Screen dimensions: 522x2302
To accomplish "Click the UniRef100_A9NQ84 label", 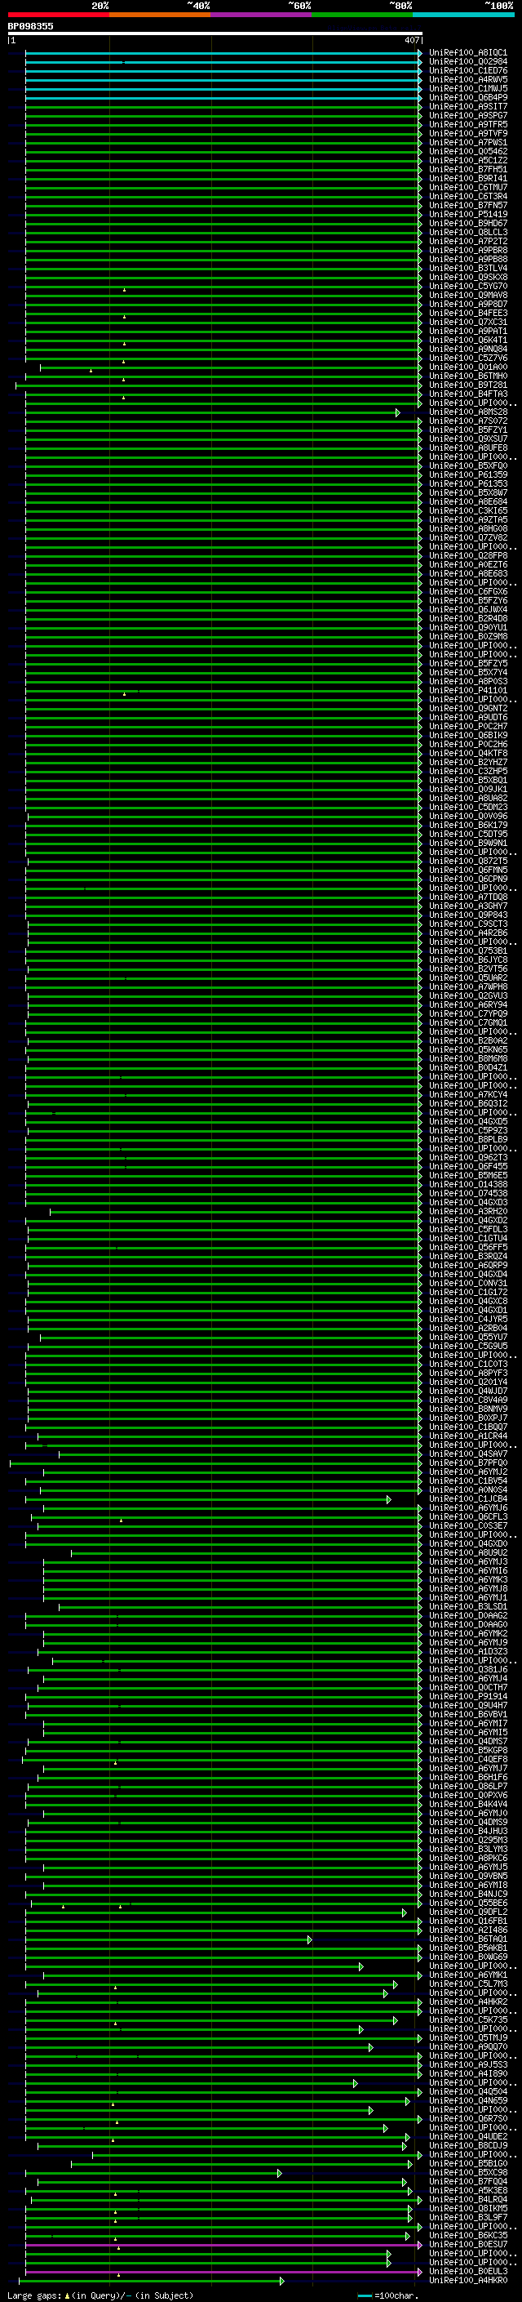I will click(x=467, y=350).
